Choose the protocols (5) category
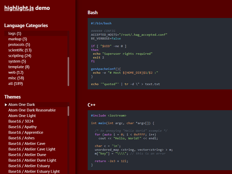Viewport: 232px width, 174px height. pyautogui.click(x=19, y=45)
